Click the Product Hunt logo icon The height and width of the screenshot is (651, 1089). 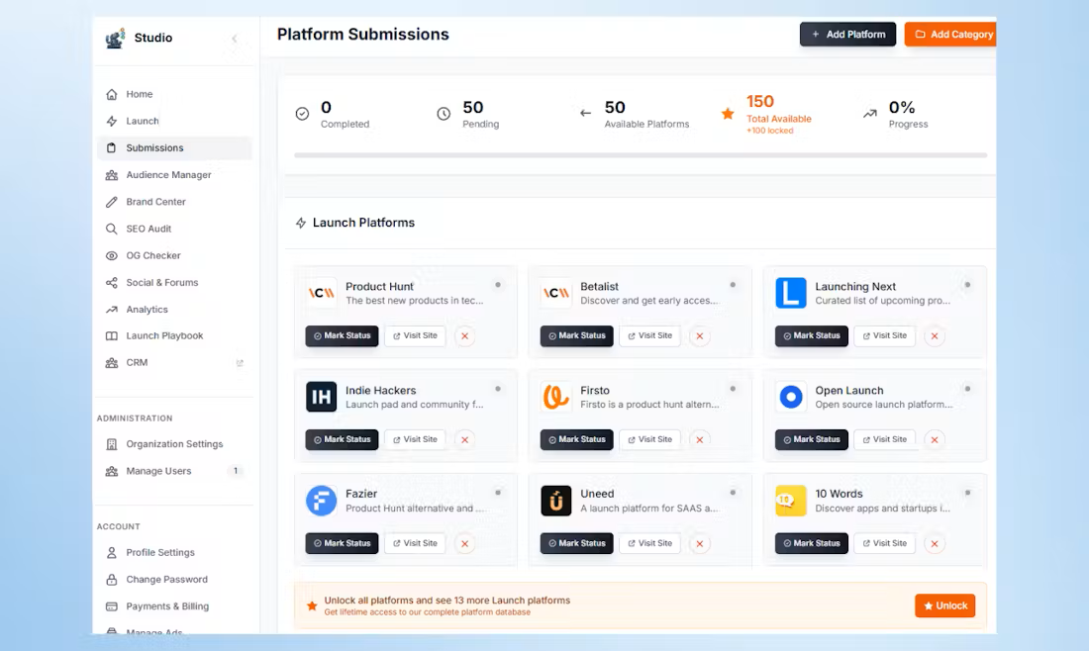pos(322,293)
